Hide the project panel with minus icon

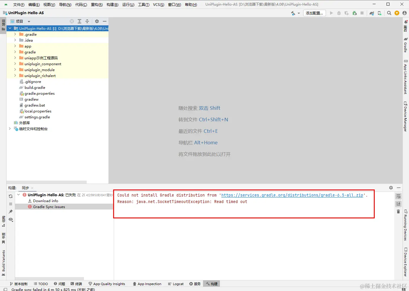click(x=105, y=21)
